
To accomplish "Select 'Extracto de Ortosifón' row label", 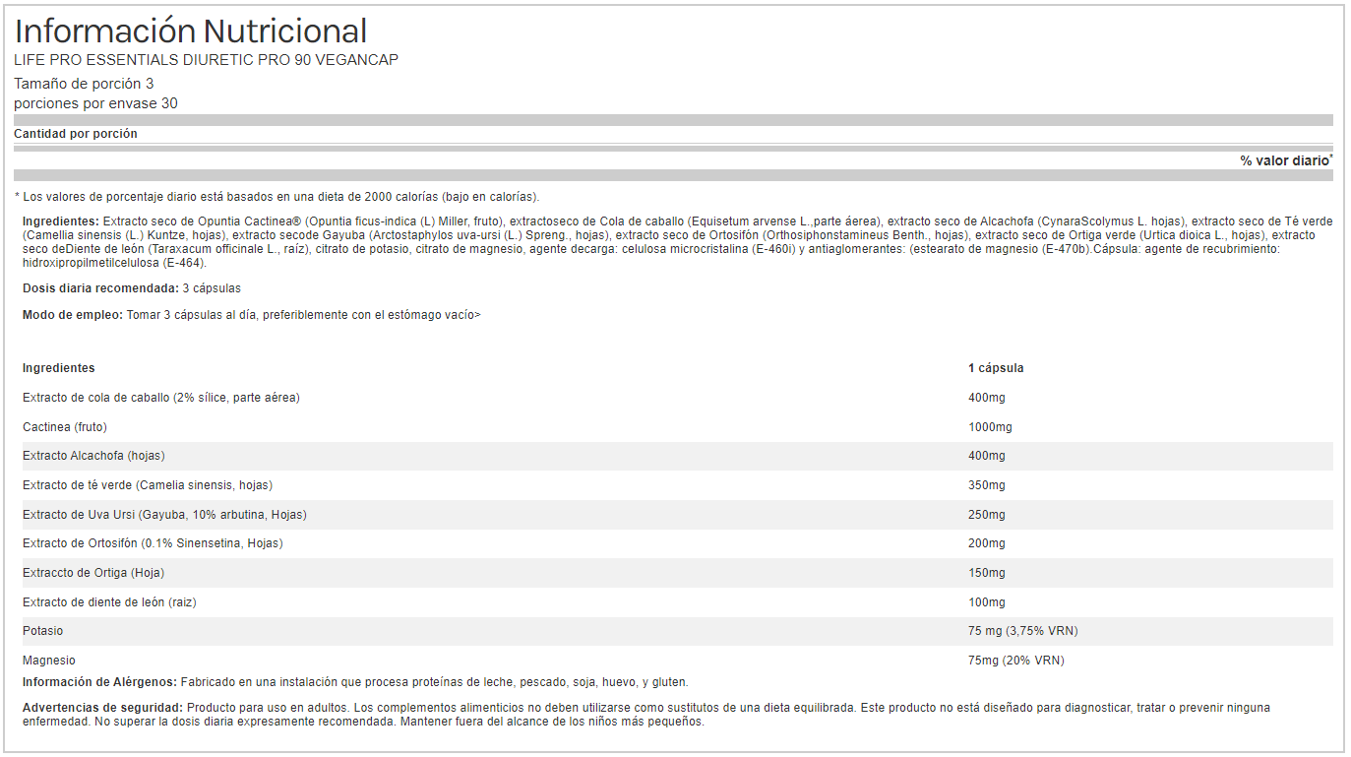I will point(153,543).
